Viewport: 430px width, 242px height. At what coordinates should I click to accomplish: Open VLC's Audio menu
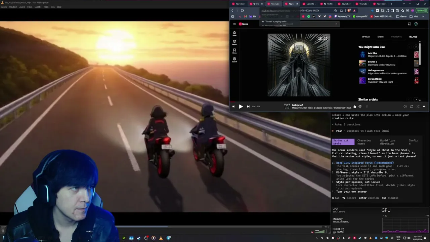click(22, 7)
